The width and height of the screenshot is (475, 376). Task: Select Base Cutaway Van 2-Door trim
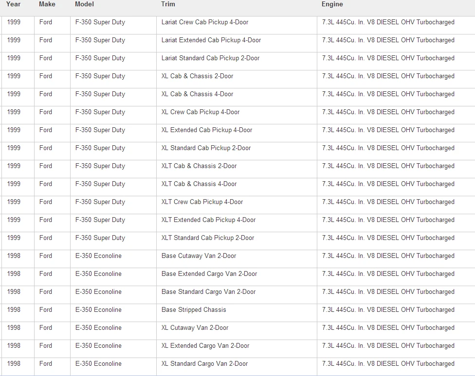coord(199,256)
